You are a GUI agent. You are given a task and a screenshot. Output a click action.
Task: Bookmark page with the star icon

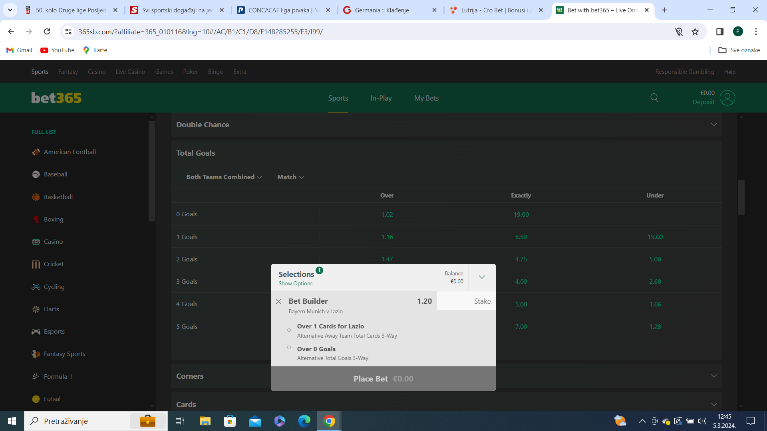[x=695, y=32]
